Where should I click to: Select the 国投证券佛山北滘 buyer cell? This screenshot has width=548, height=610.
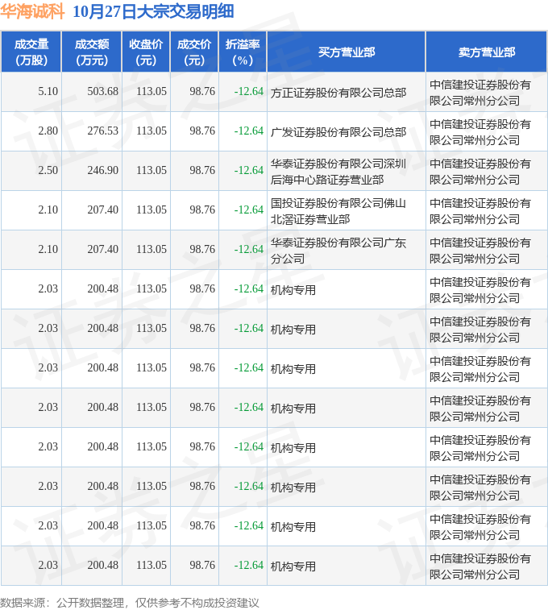(x=338, y=210)
